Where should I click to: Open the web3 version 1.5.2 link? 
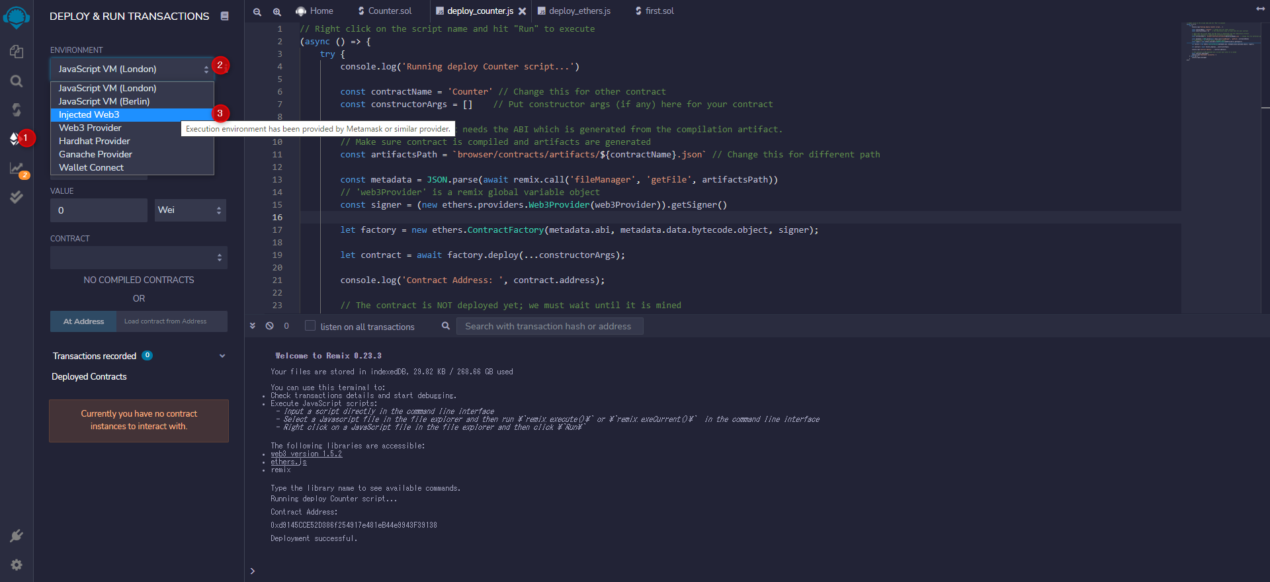(x=306, y=454)
